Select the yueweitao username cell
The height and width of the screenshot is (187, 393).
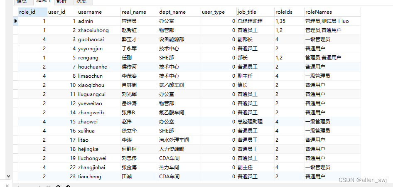point(99,103)
